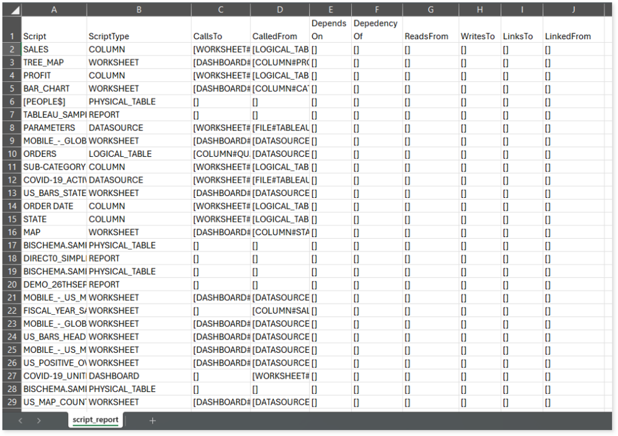Screen dimensions: 618x436
Task: Select column A header
Action: pos(54,10)
